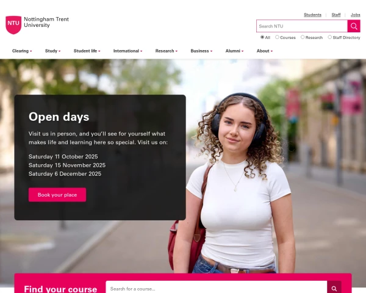Click the NTU shield logo
The width and height of the screenshot is (366, 293).
[x=13, y=25]
